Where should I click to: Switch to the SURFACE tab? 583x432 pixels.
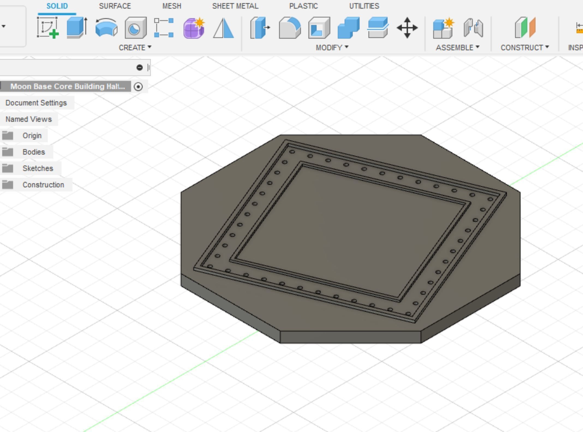coord(115,6)
